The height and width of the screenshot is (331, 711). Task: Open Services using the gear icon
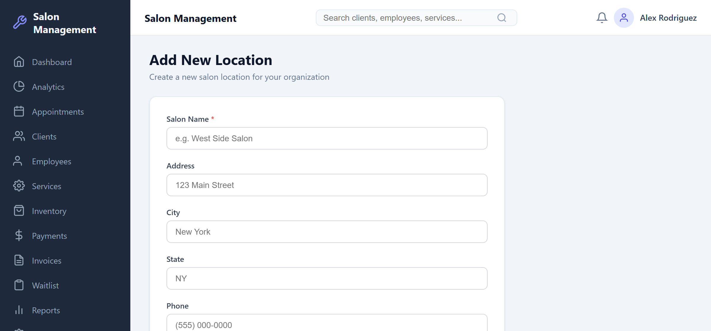(19, 186)
